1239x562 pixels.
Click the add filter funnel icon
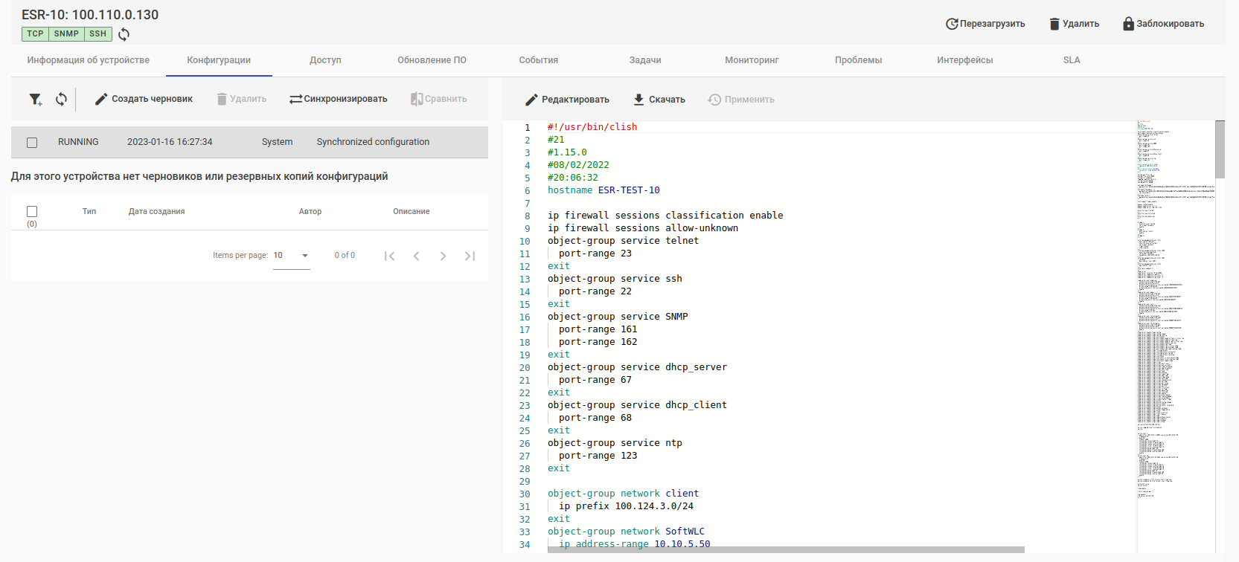coord(35,99)
